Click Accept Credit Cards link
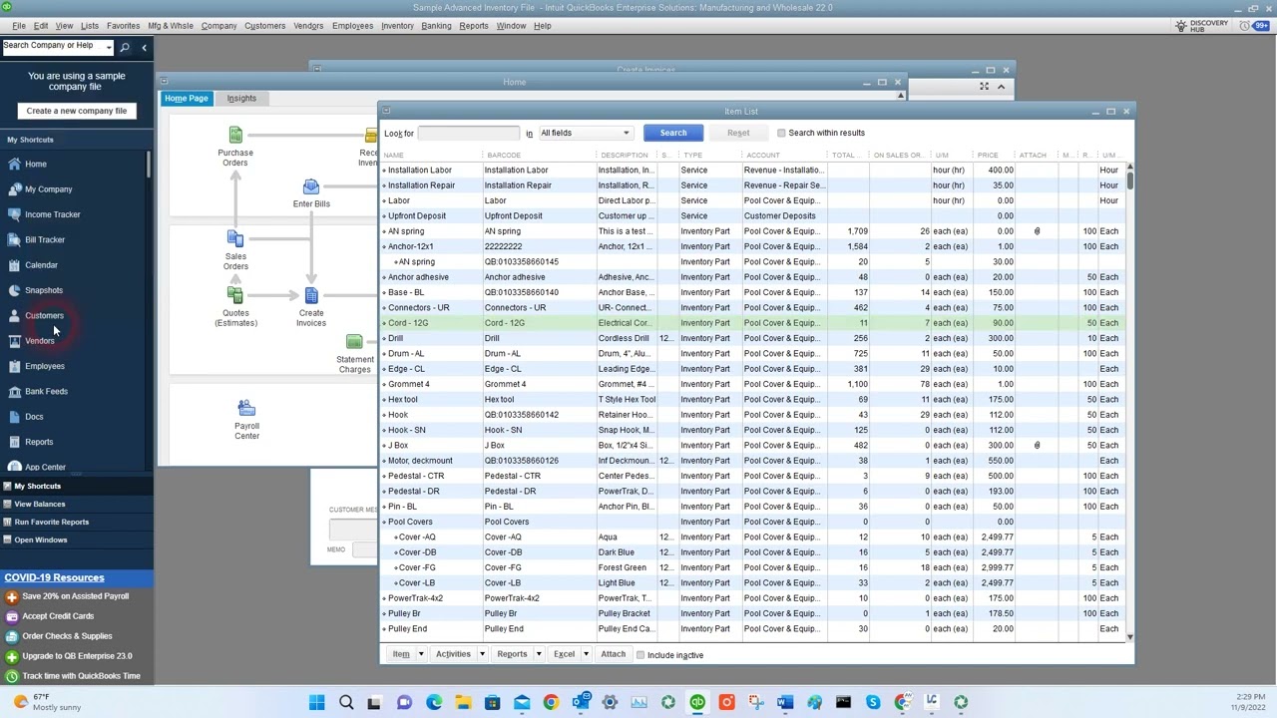This screenshot has width=1277, height=718. [58, 616]
